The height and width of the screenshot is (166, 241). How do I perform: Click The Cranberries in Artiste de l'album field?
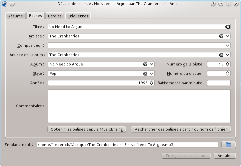(64, 55)
